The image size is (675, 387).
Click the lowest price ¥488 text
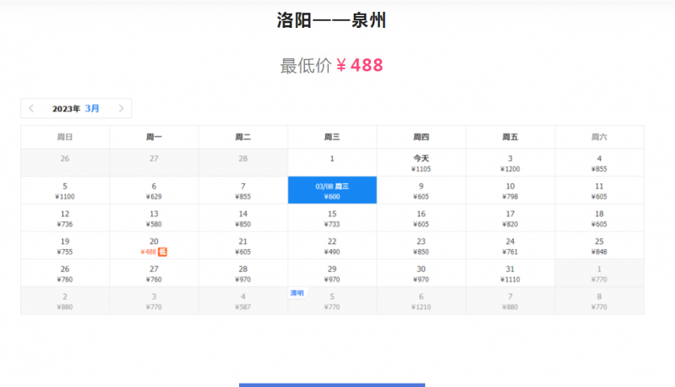point(359,65)
